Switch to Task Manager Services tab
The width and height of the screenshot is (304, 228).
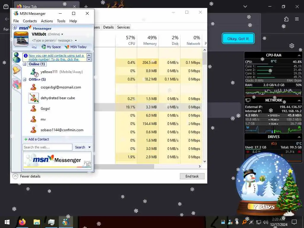coord(123,27)
